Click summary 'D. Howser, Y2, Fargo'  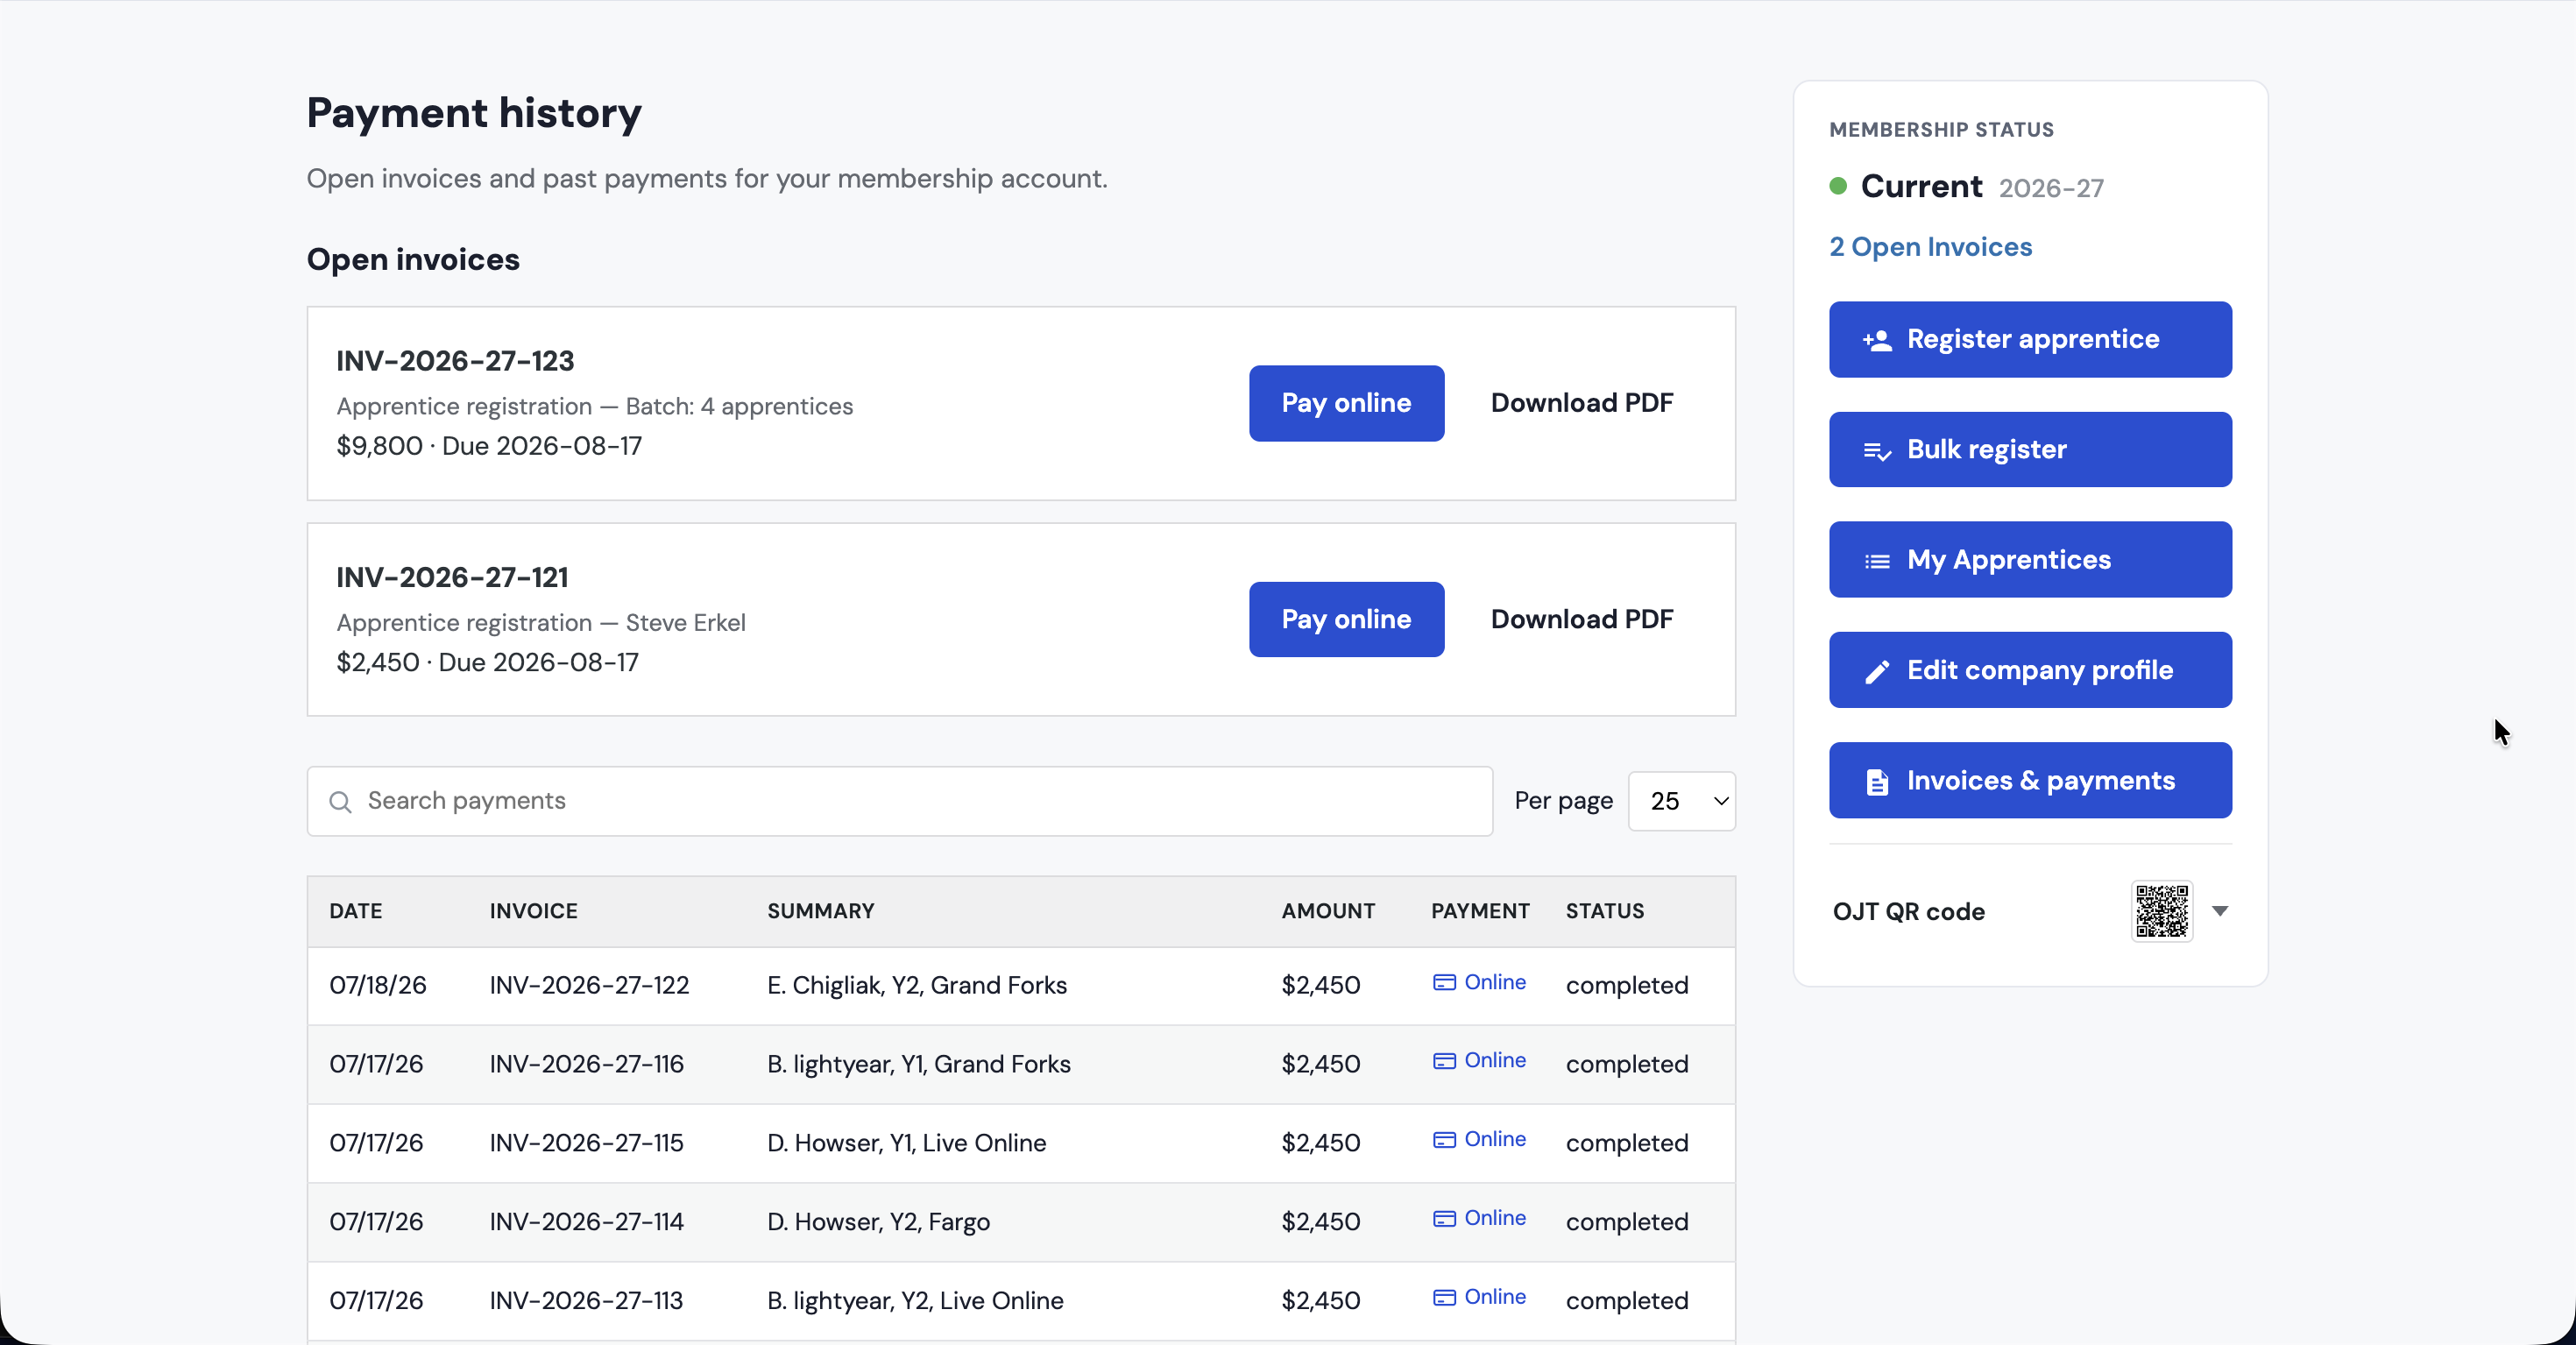click(878, 1223)
